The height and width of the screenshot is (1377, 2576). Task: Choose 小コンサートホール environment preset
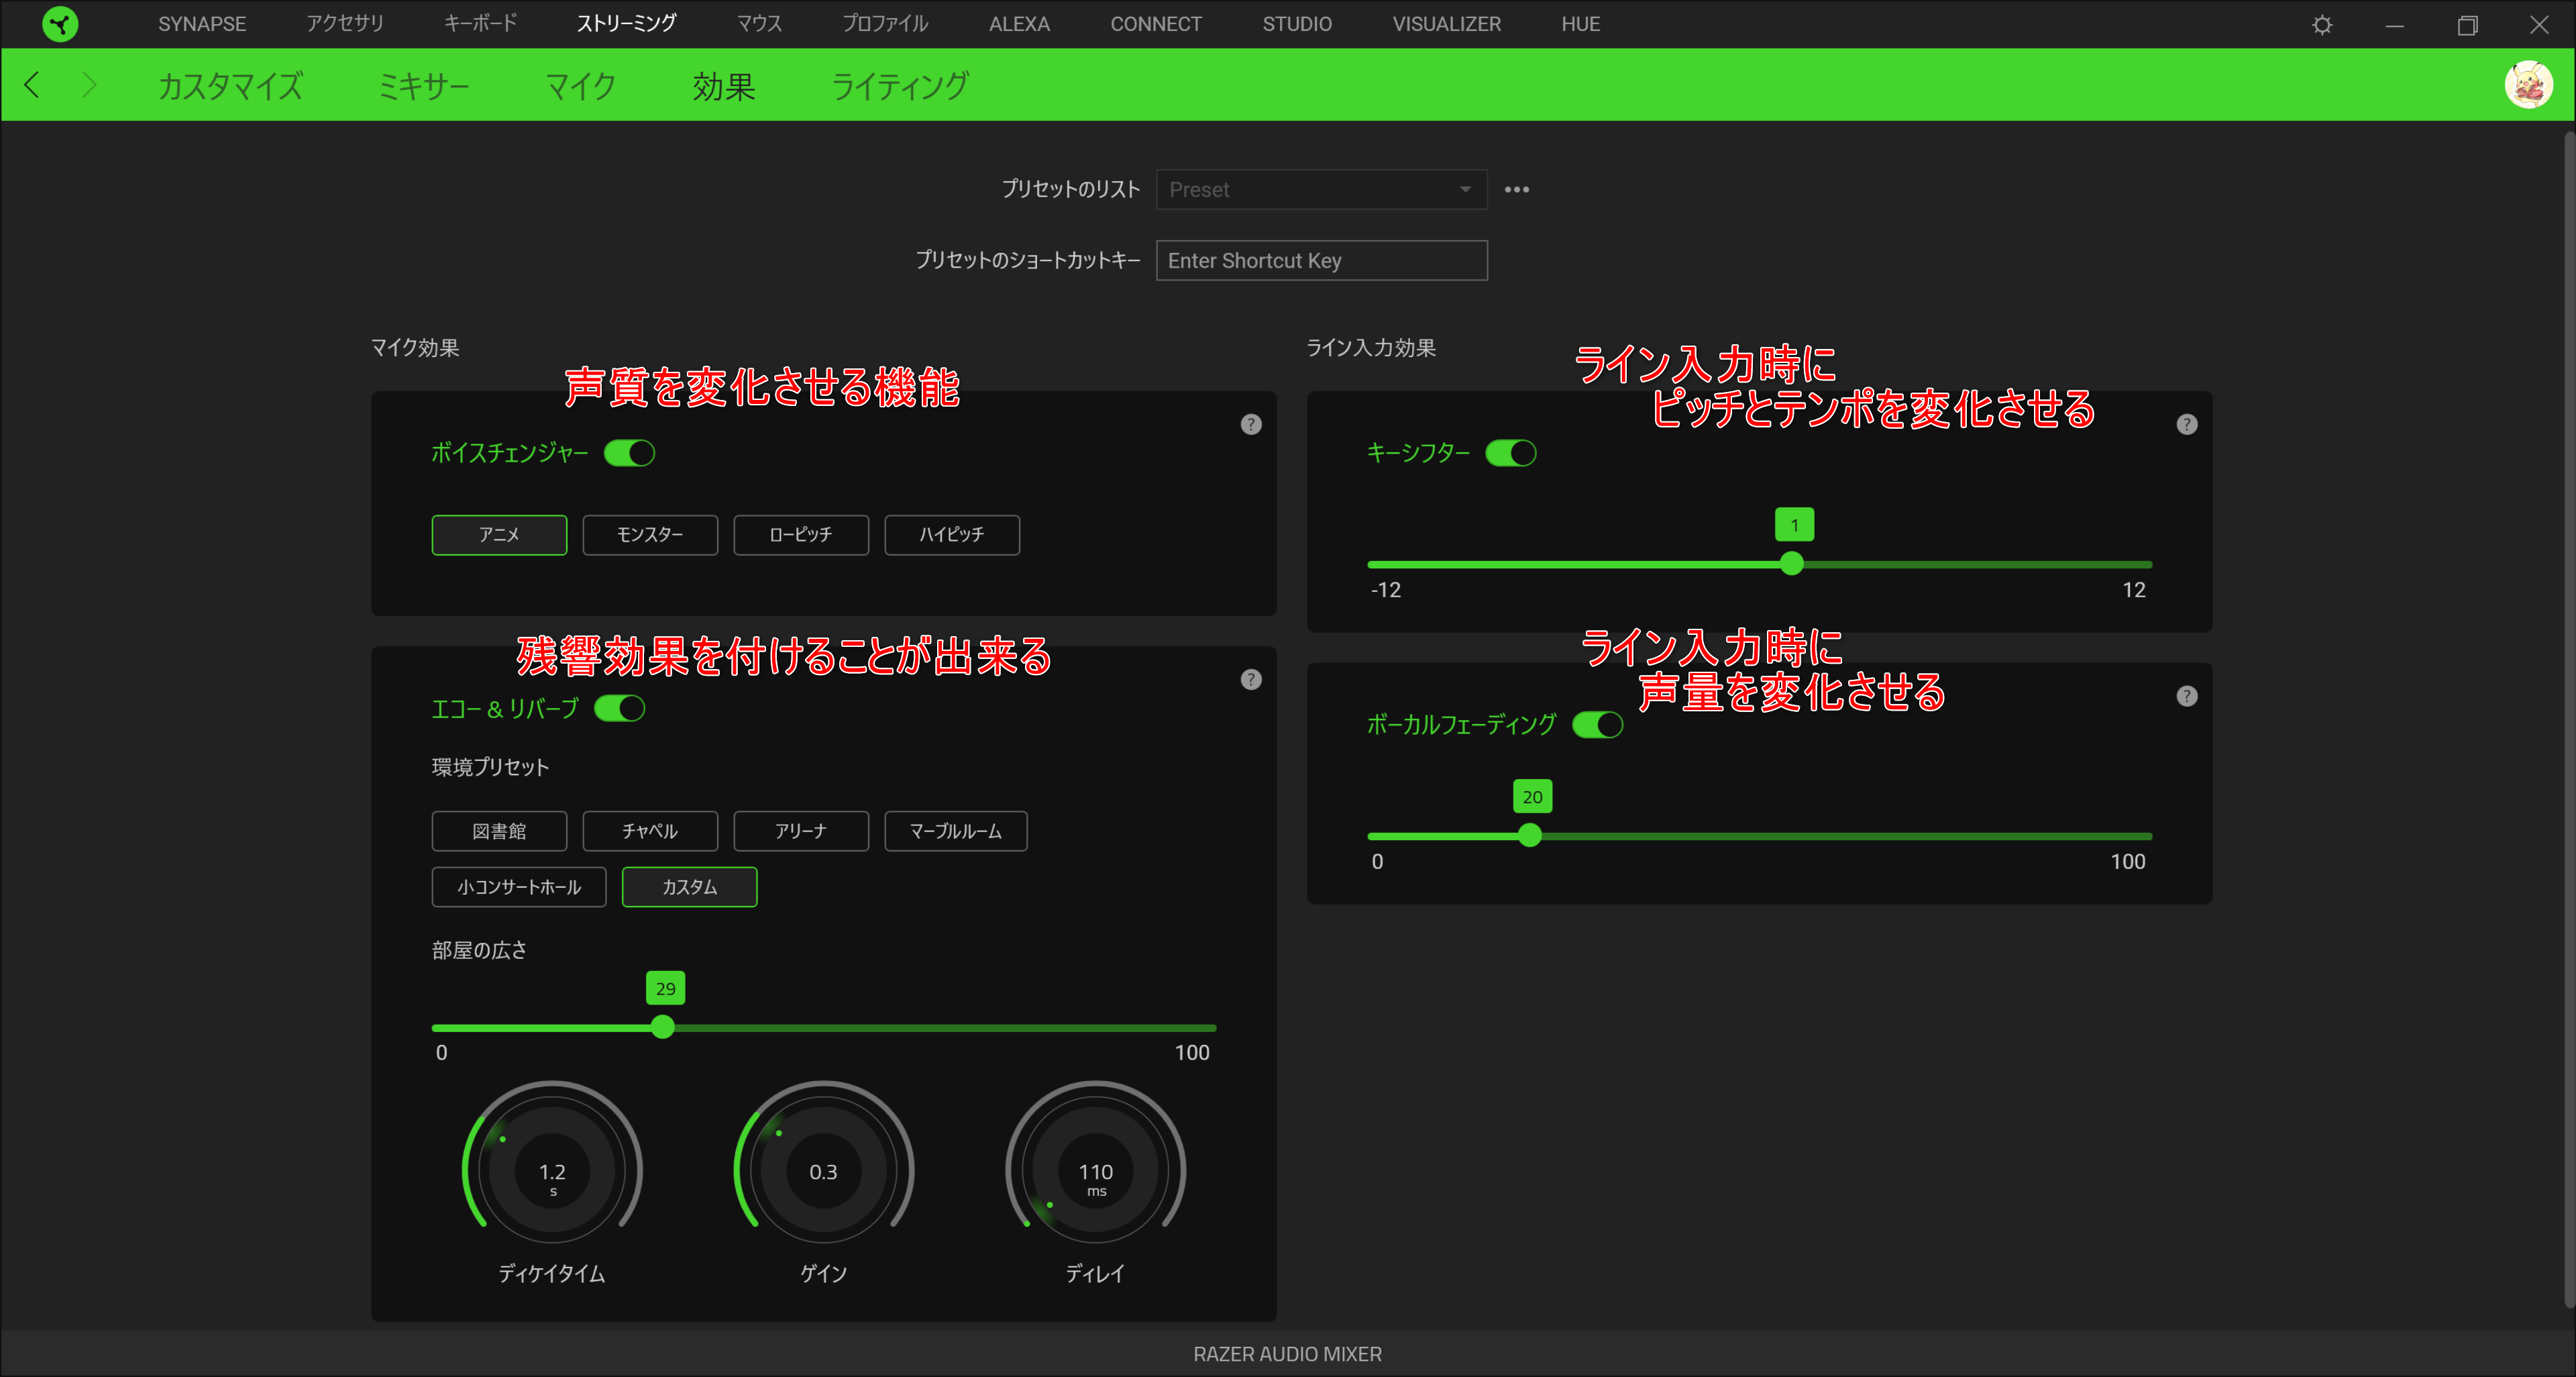pyautogui.click(x=519, y=887)
